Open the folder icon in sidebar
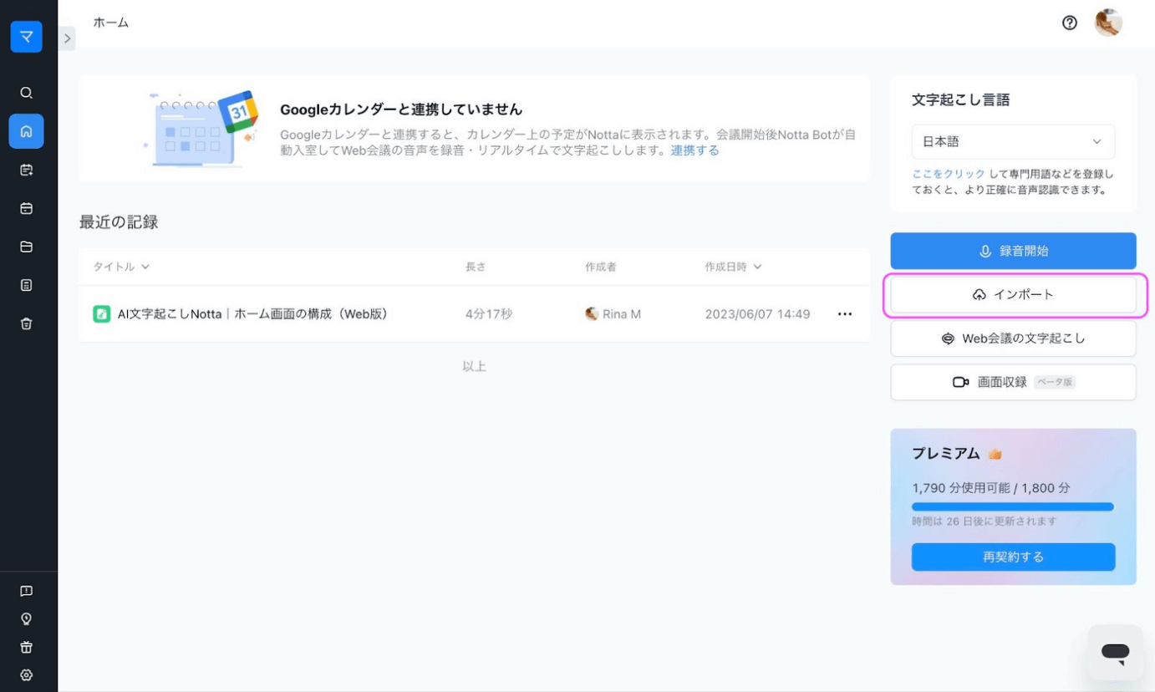This screenshot has width=1155, height=692. point(26,247)
